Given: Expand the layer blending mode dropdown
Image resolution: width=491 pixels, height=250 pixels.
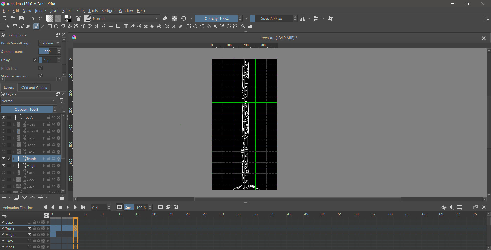Looking at the screenshot, I should coord(28,101).
